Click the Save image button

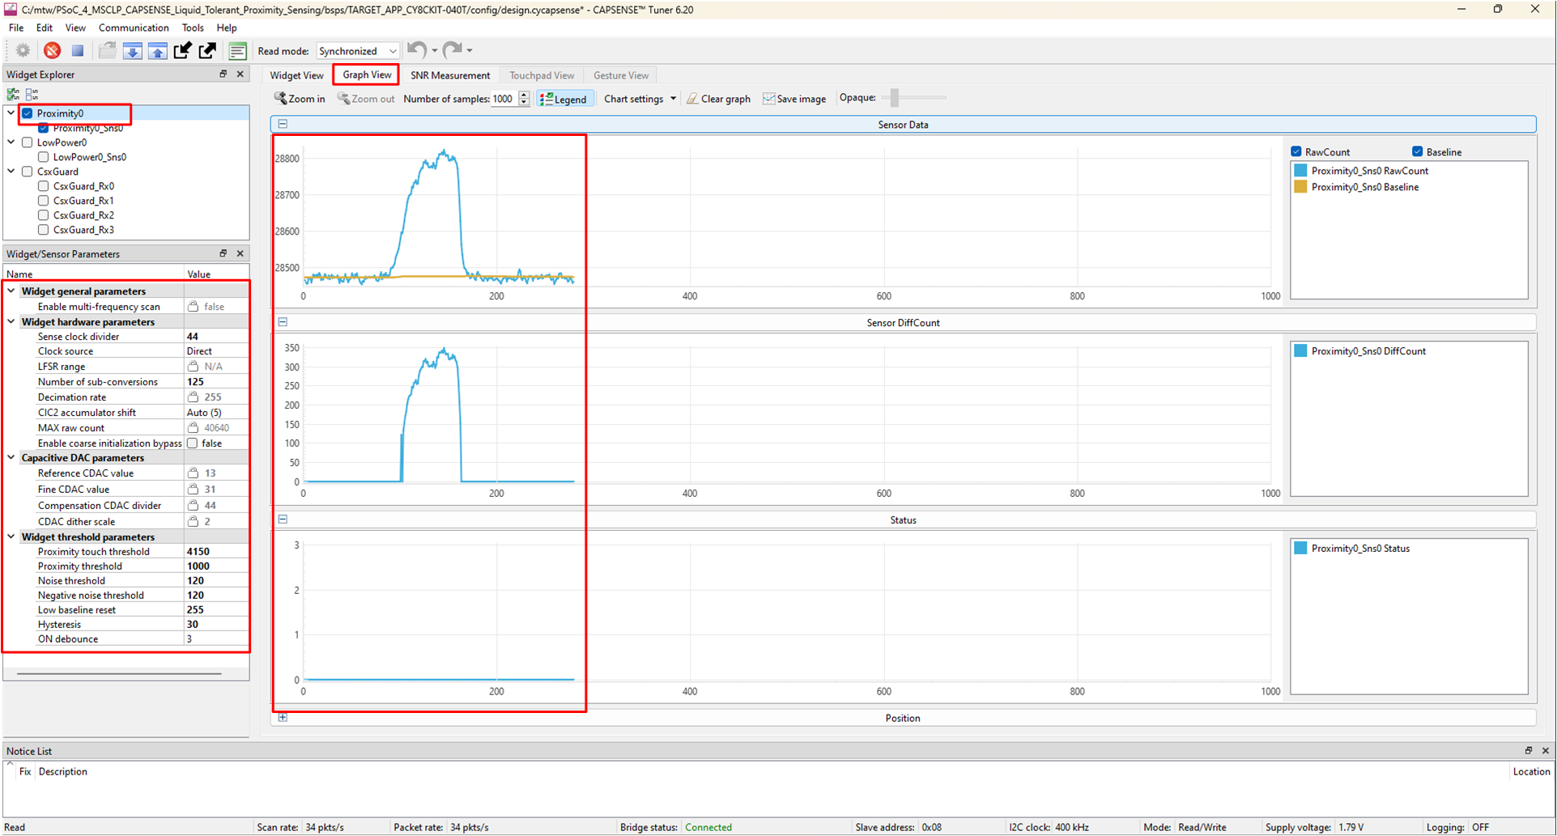[794, 99]
